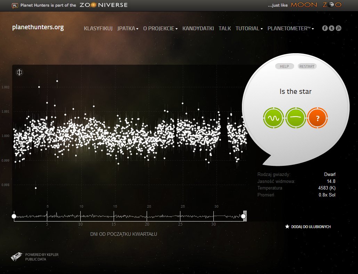Image resolution: width=358 pixels, height=274 pixels.
Task: Expand the PLANETOMETER dropdown
Action: tap(291, 29)
